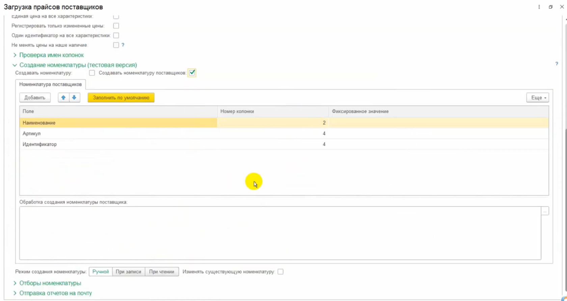The image size is (567, 301).
Task: Check 'Один идентификатор на все характеристики'
Action: coord(116,35)
